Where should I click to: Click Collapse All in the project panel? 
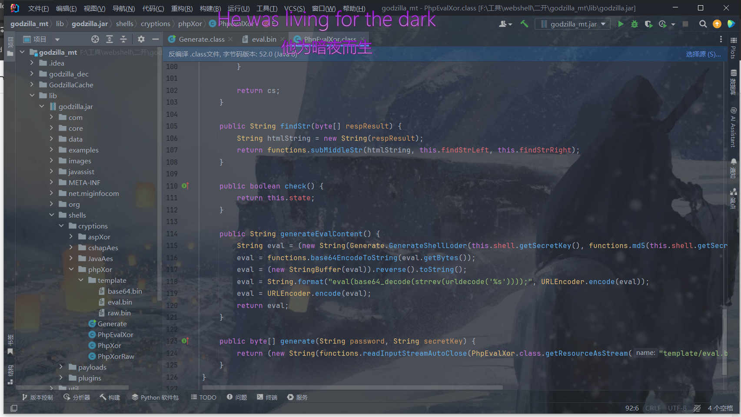point(123,39)
